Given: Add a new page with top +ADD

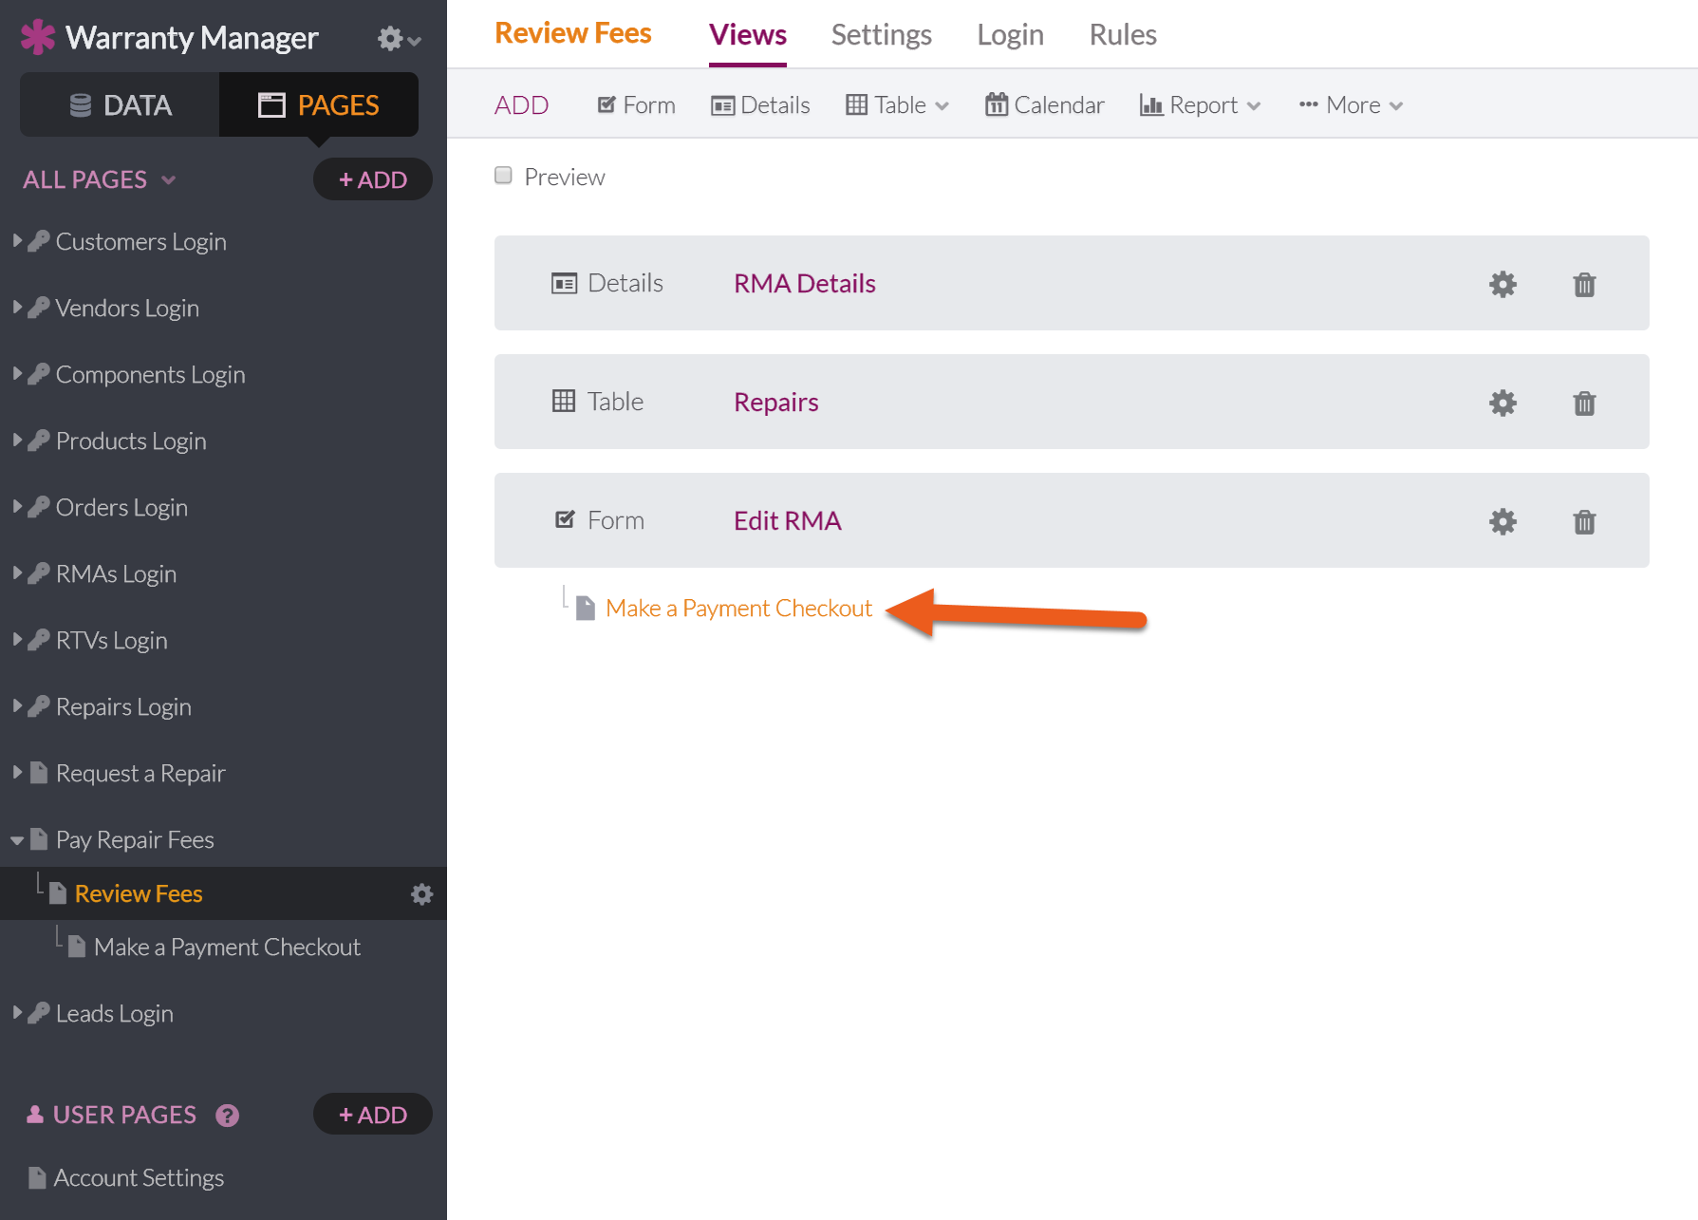Looking at the screenshot, I should (x=373, y=179).
